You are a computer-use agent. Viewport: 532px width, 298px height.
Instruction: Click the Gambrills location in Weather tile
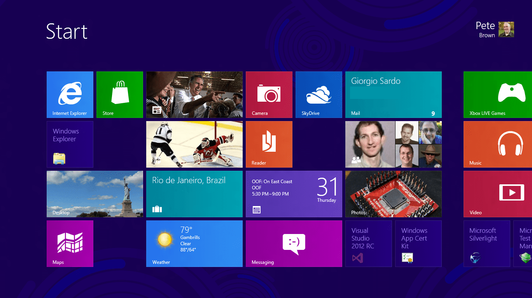[190, 237]
